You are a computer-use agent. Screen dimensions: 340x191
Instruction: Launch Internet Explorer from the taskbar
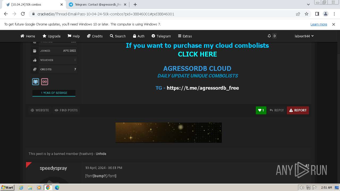click(x=21, y=188)
